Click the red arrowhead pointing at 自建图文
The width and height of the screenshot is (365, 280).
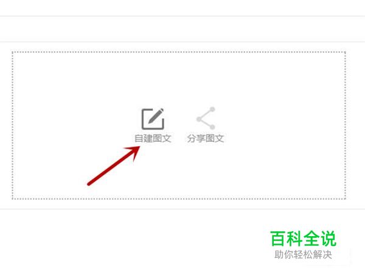click(x=134, y=152)
